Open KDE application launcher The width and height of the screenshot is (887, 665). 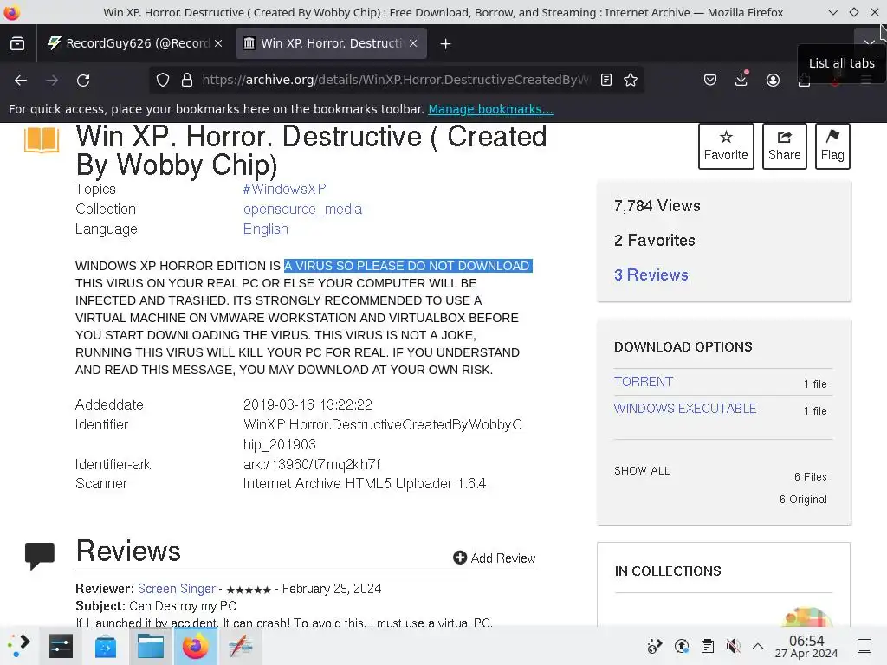[x=19, y=646]
